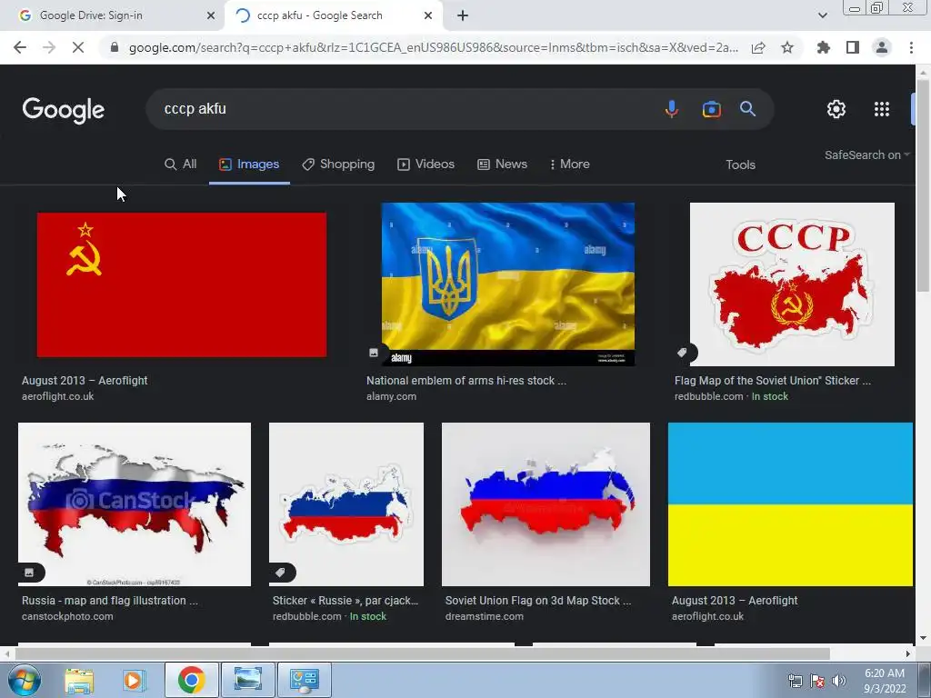Open the CCCP map sticker thumbnail
This screenshot has width=931, height=698.
click(x=792, y=284)
